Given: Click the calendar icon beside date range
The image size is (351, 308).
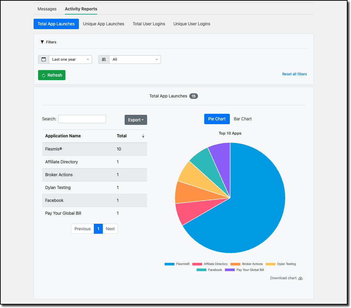Looking at the screenshot, I should click(44, 59).
